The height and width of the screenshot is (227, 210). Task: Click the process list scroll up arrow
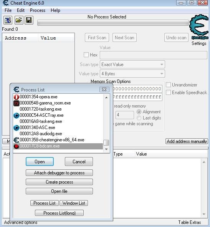106,98
